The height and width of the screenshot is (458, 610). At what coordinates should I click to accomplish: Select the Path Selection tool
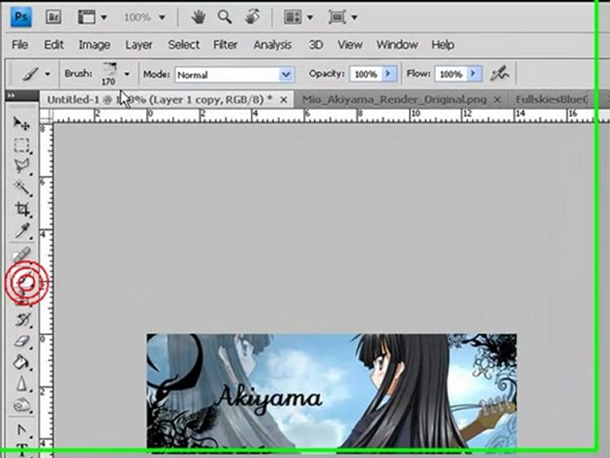click(x=22, y=430)
